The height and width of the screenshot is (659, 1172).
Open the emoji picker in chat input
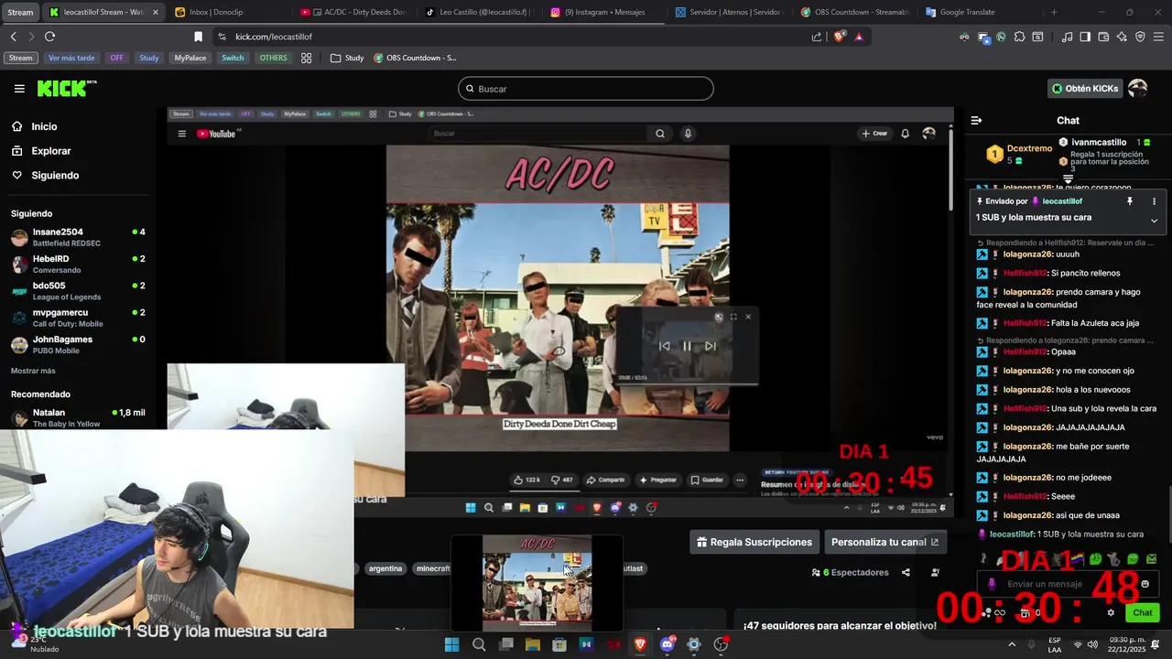1145,584
